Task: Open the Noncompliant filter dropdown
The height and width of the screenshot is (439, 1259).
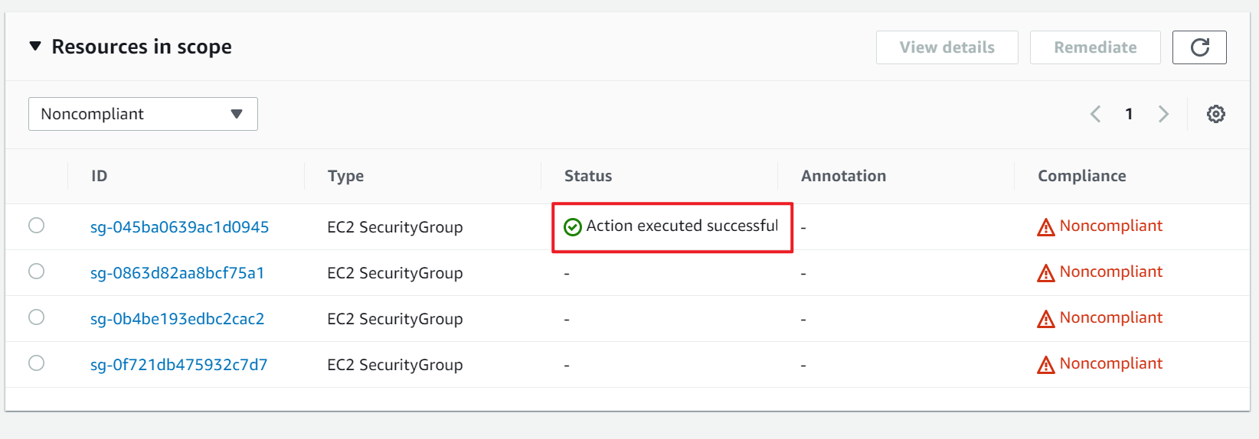Action: click(x=142, y=114)
